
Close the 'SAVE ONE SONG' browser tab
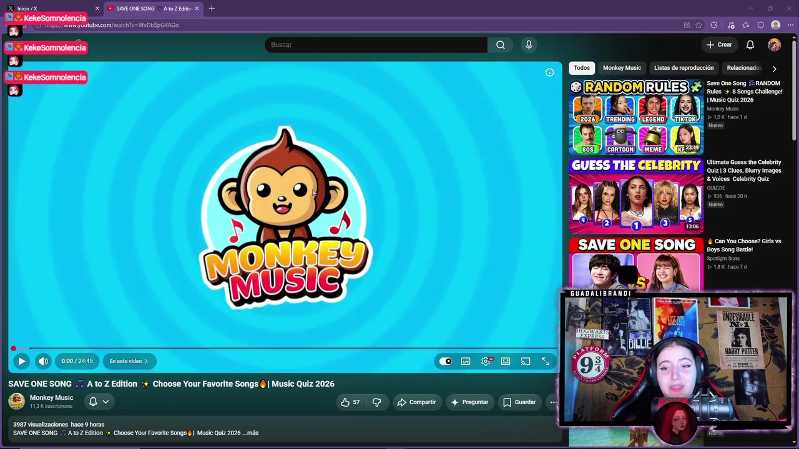pos(197,9)
